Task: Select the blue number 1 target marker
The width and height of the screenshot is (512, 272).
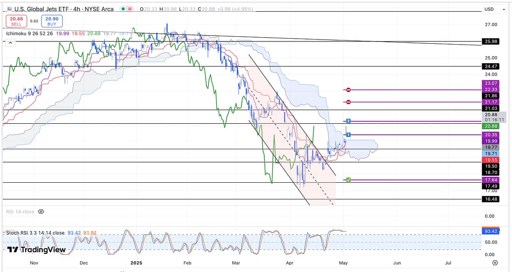Action: (x=348, y=135)
